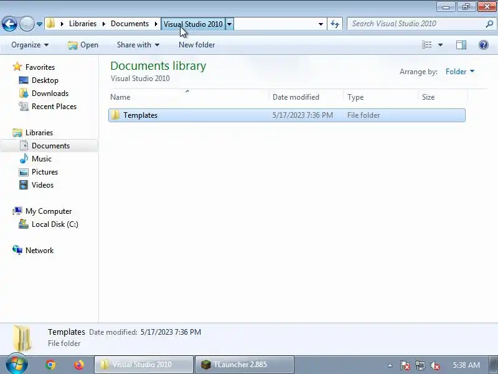Sort by the Name column header
Image resolution: width=498 pixels, height=374 pixels.
tap(189, 97)
